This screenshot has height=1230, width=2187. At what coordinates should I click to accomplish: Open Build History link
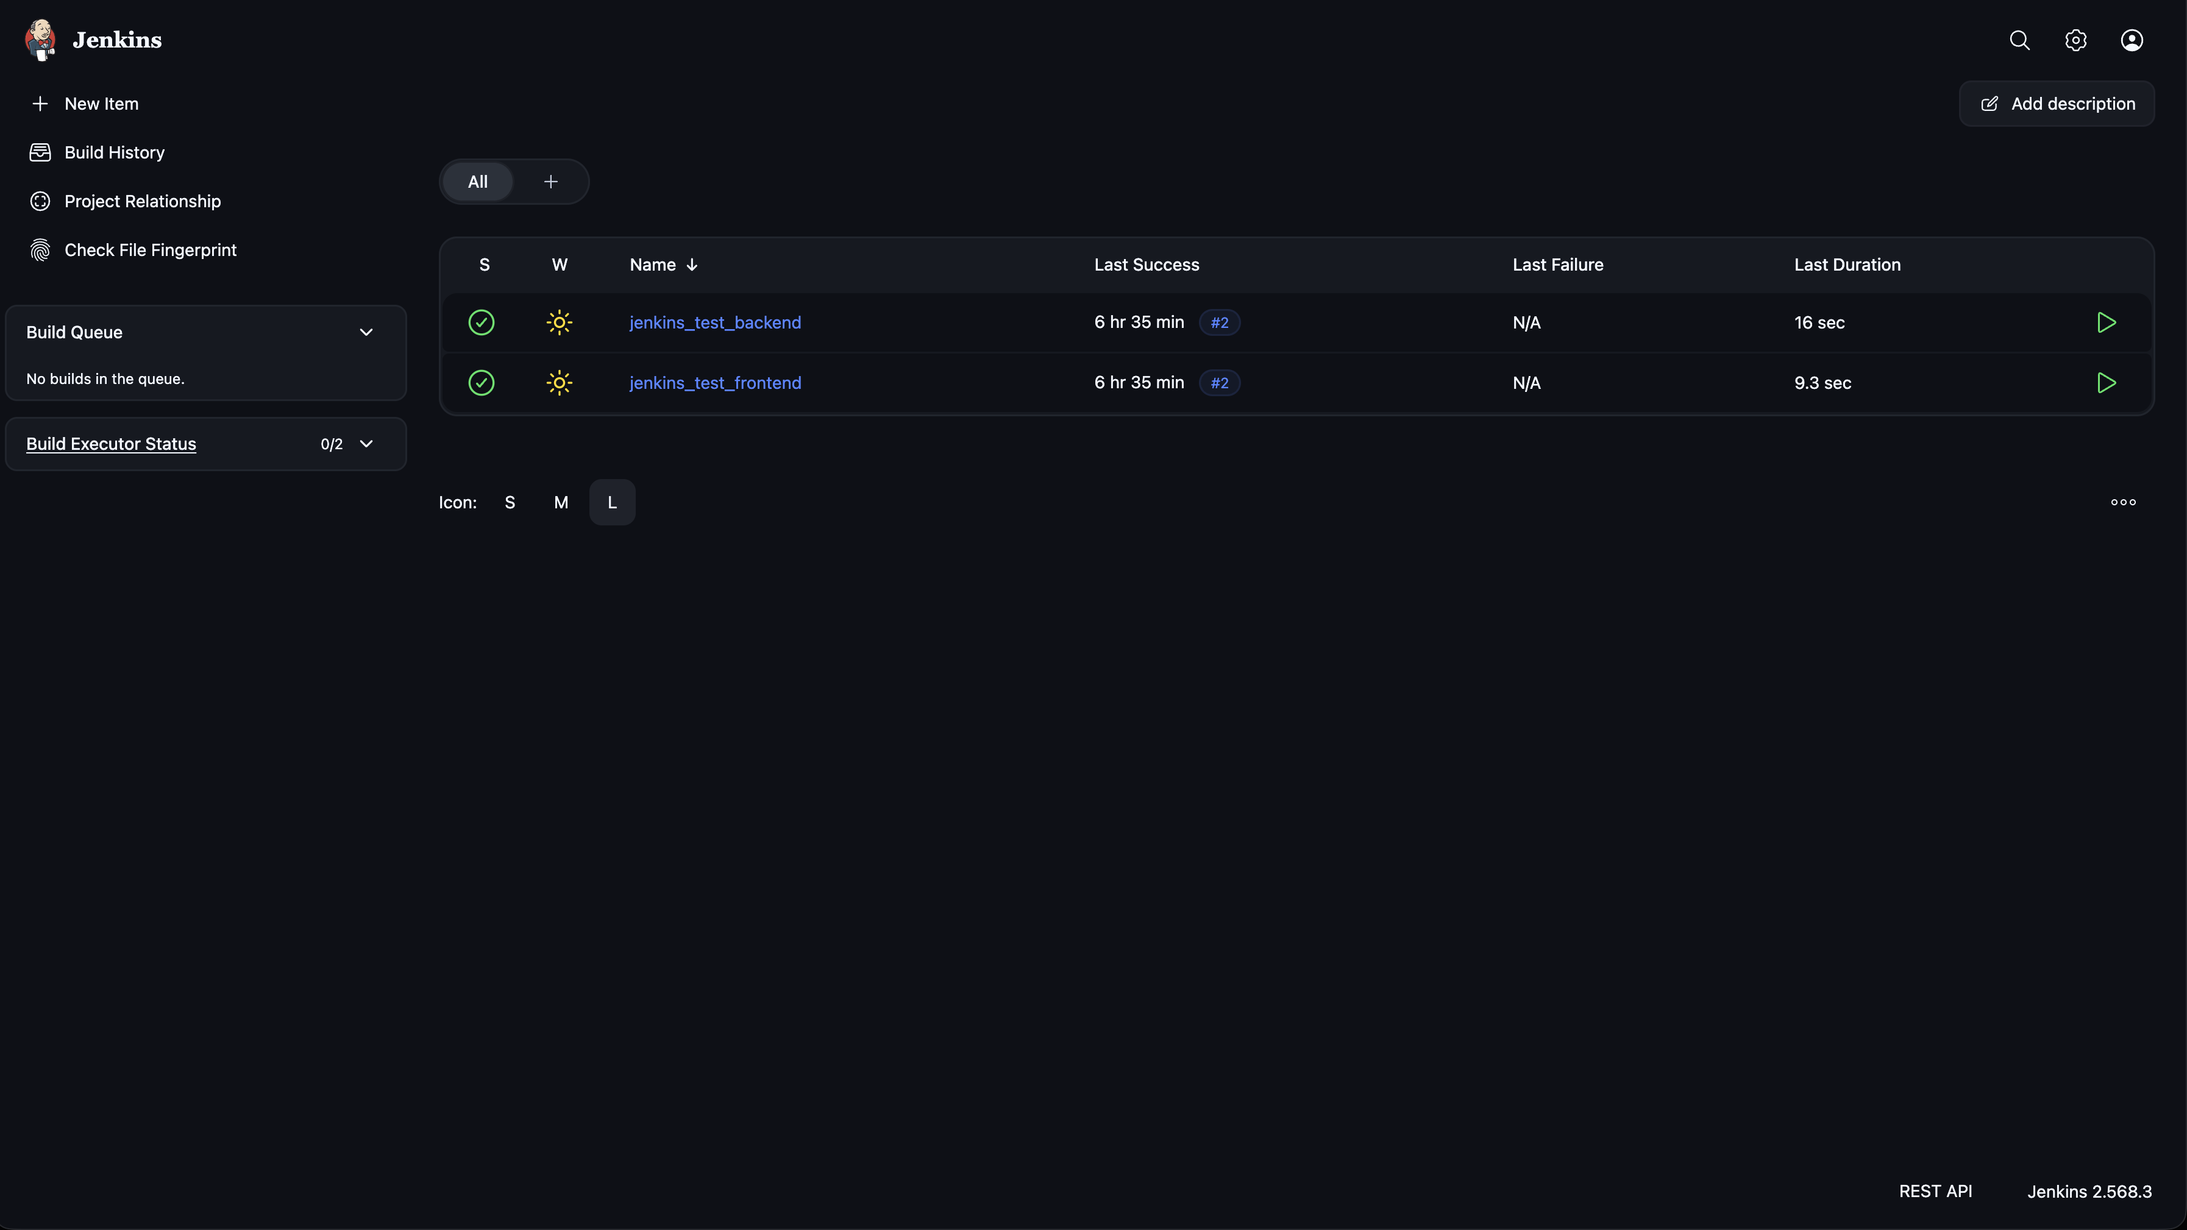pos(115,153)
